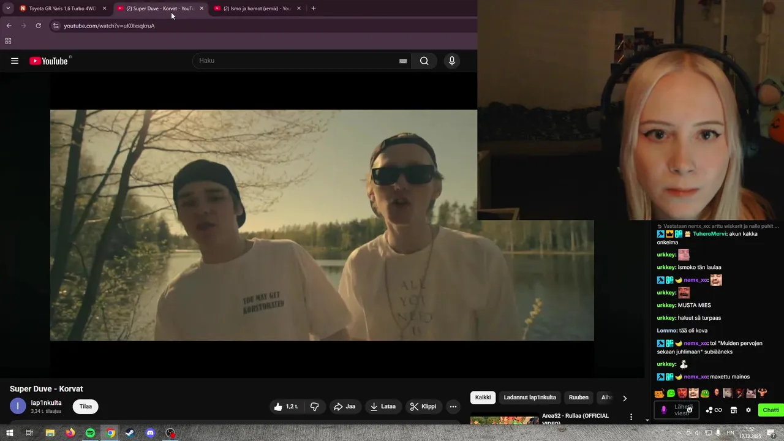
Task: Select the Ruuben filter chip
Action: [x=579, y=398]
